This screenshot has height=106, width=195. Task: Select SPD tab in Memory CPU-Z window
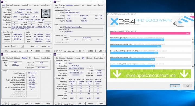pos(30,58)
